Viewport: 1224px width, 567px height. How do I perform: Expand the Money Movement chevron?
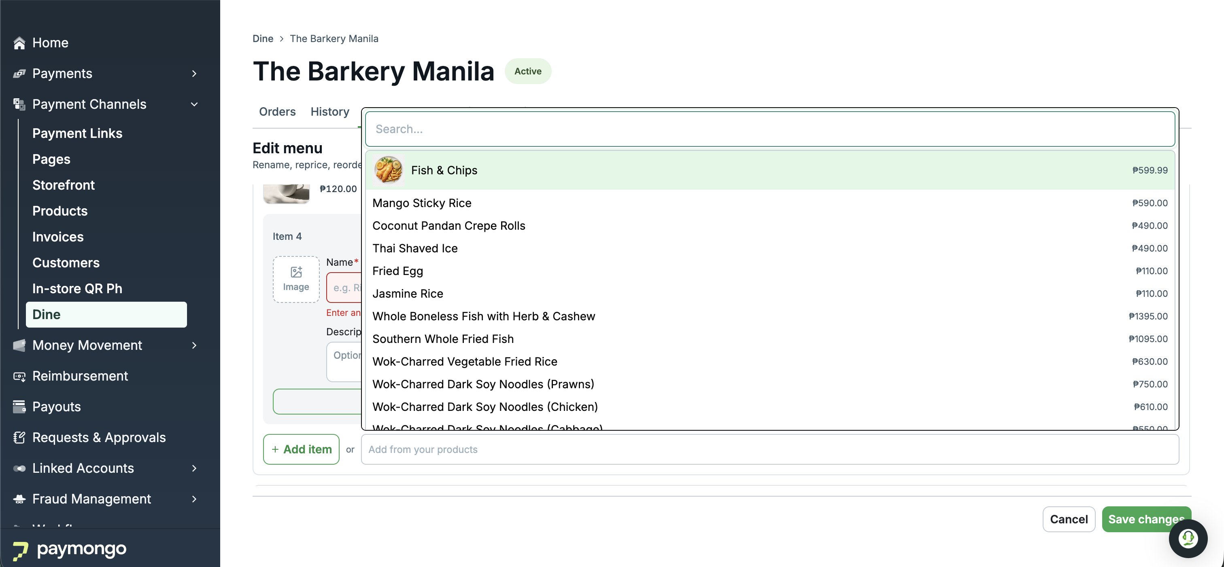194,345
